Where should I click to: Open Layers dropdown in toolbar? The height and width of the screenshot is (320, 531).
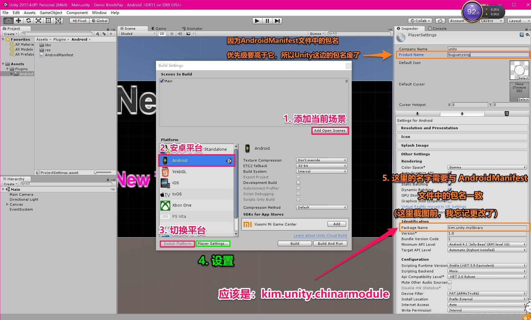(x=491, y=21)
